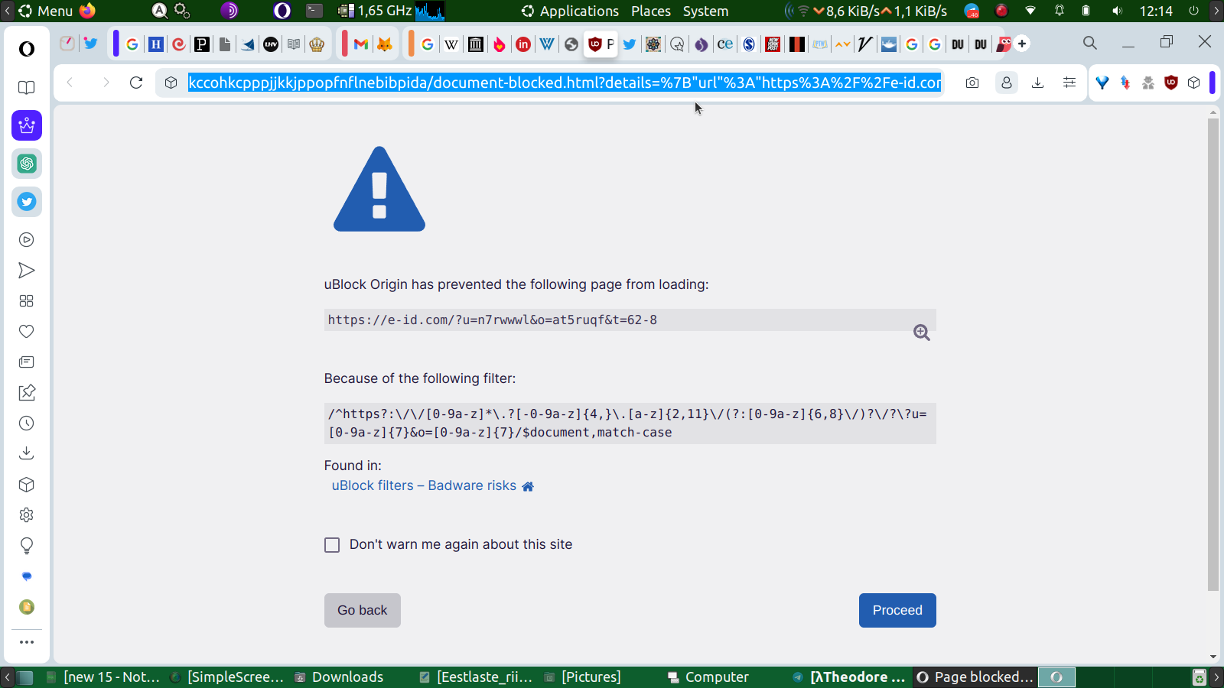Open the Twitter sidebar panel
Screen dimensions: 1224x688
[27, 202]
